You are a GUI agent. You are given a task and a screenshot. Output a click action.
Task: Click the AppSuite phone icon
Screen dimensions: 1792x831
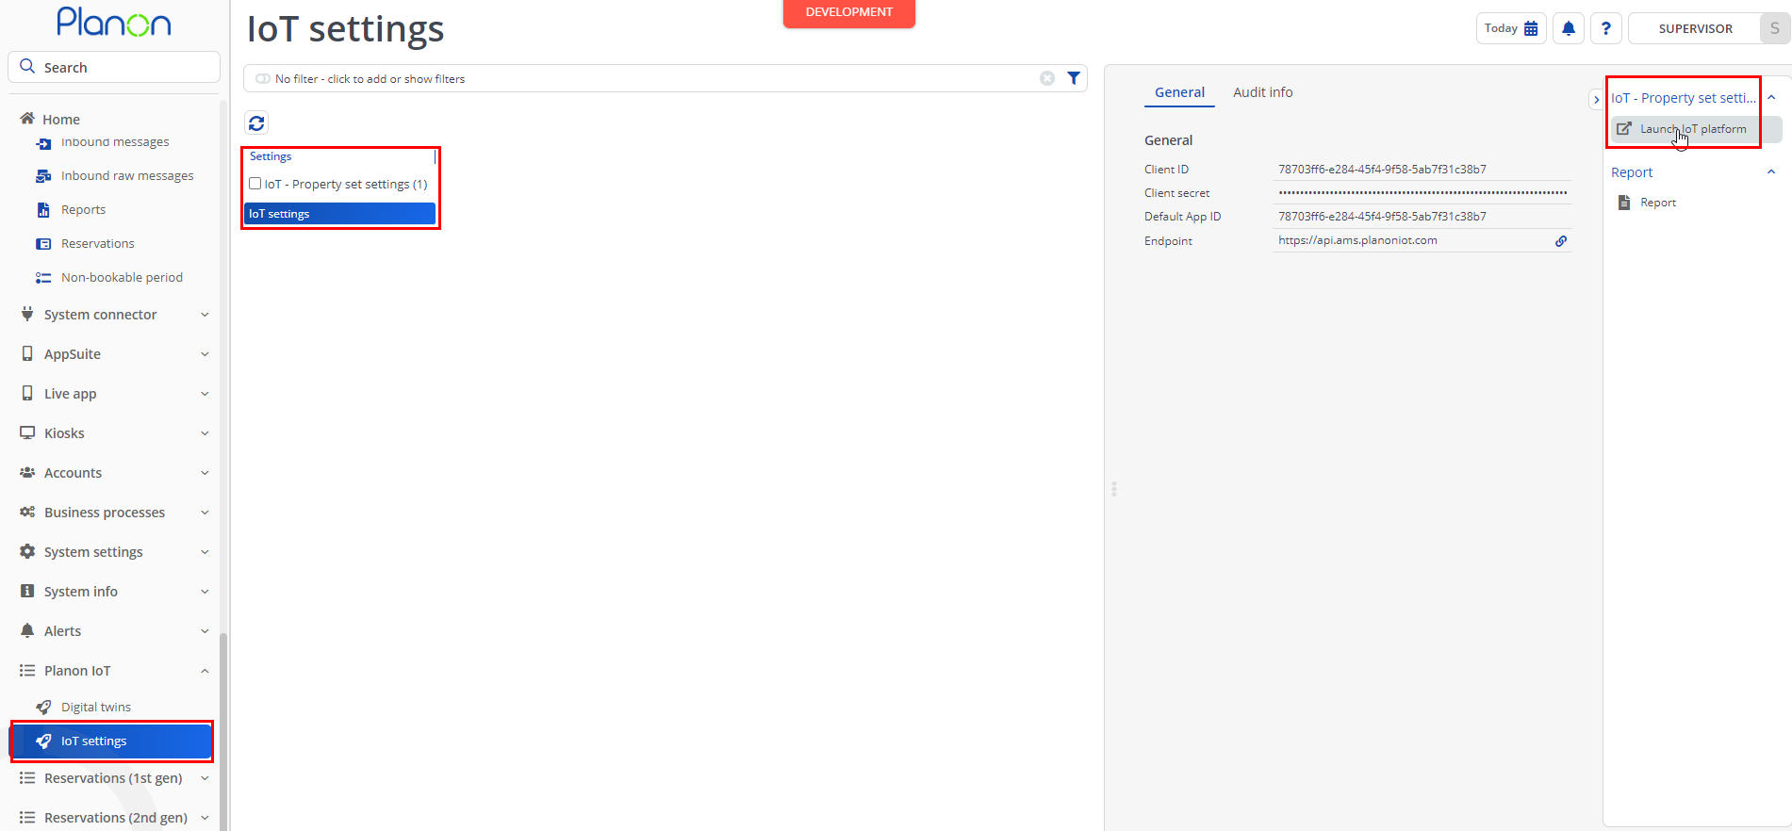pos(27,353)
